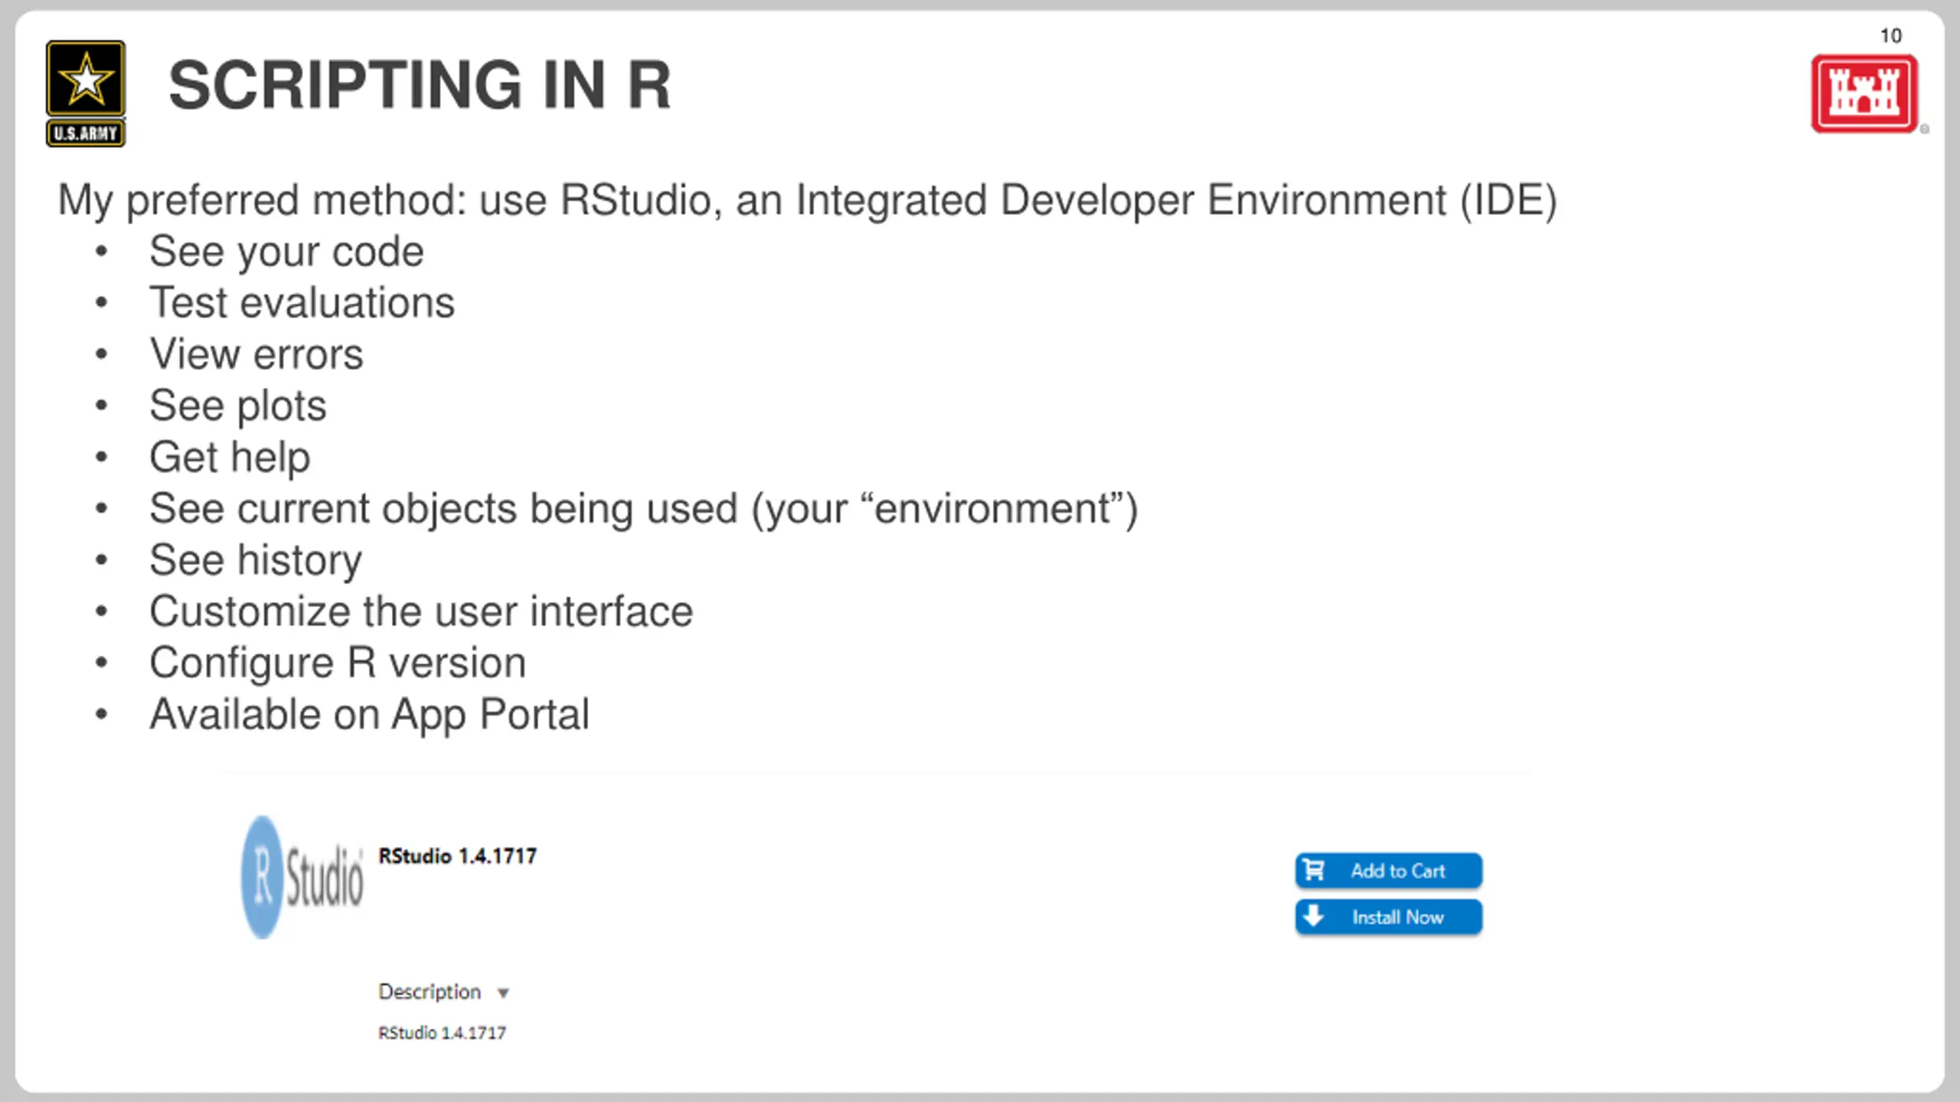Click the Install Now button

[x=1388, y=917]
